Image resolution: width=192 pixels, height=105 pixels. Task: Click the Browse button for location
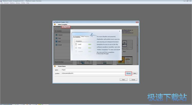[x=129, y=73]
